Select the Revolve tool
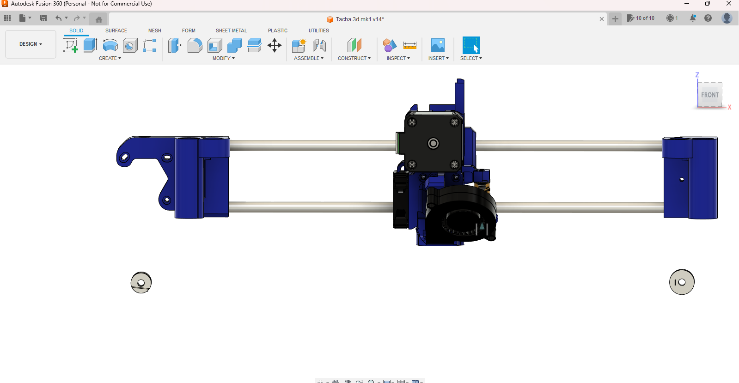 coord(110,45)
